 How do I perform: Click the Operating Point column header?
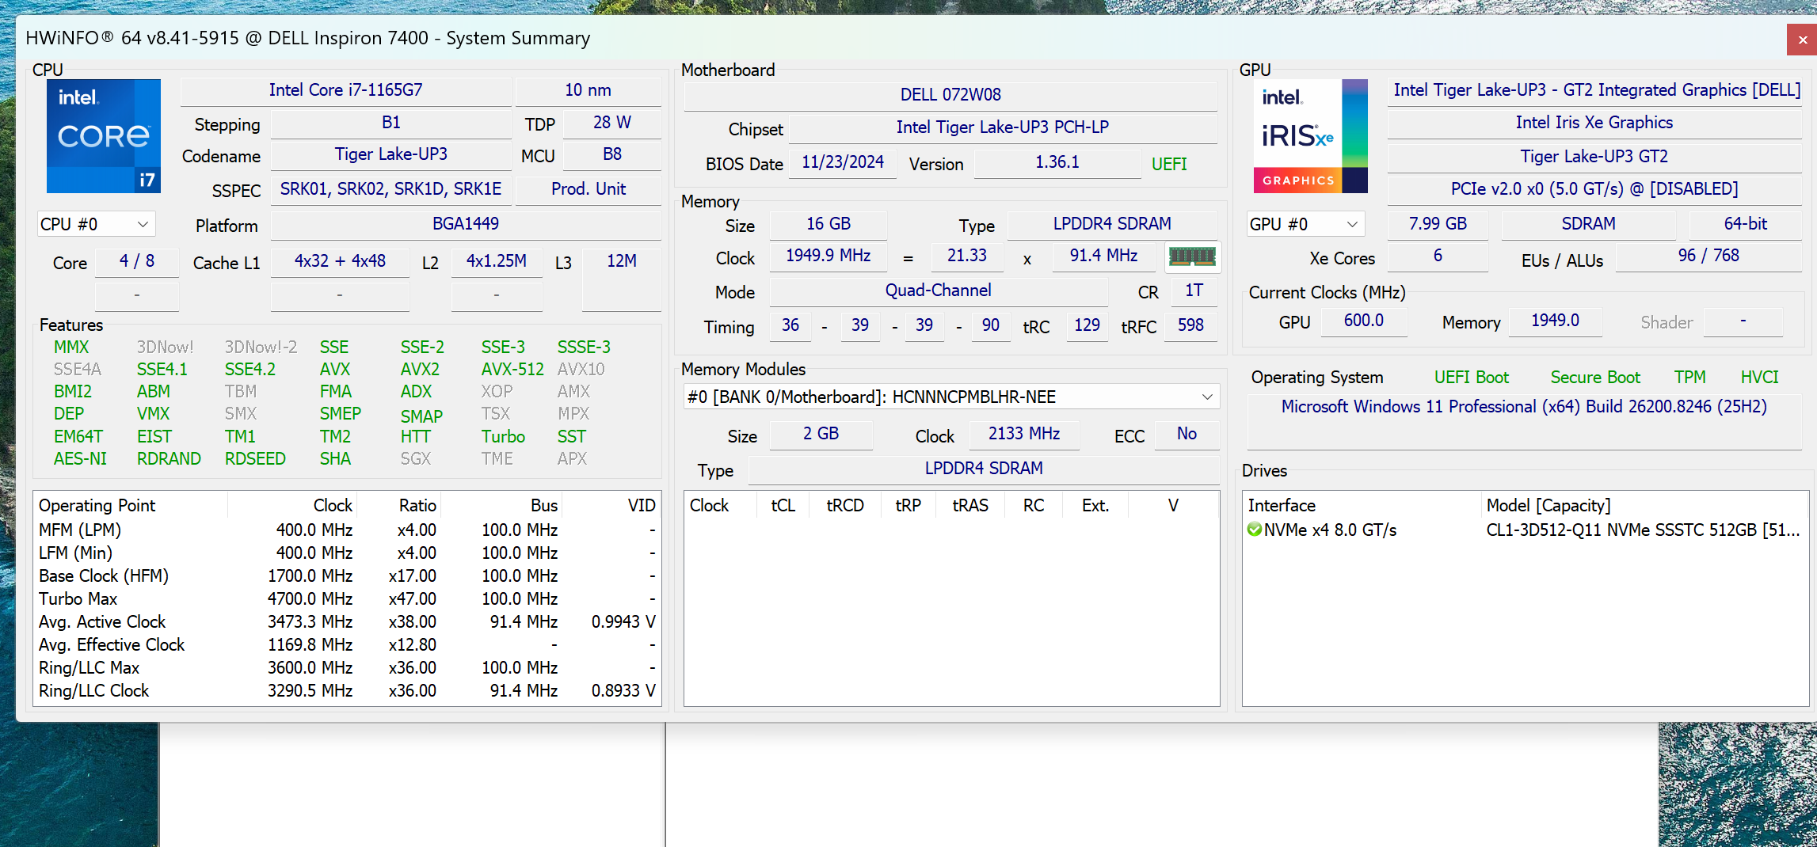coord(131,505)
